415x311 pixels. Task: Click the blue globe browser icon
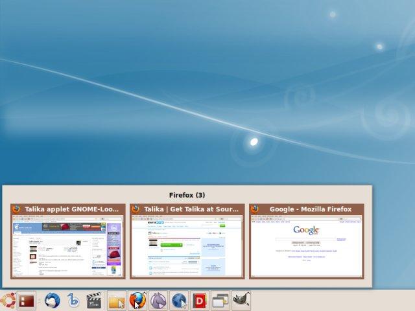179,301
